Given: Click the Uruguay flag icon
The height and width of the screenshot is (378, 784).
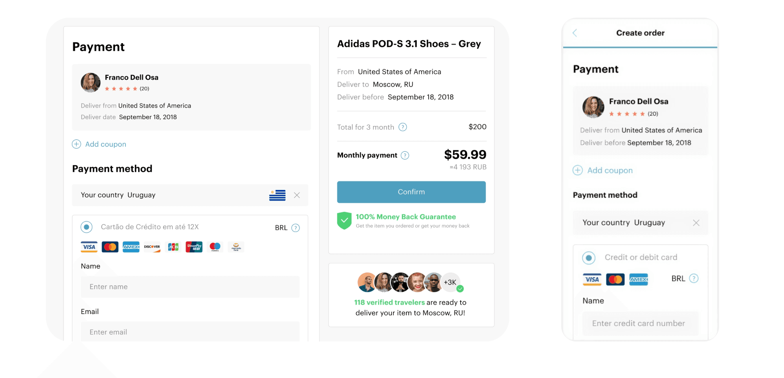Looking at the screenshot, I should point(277,195).
